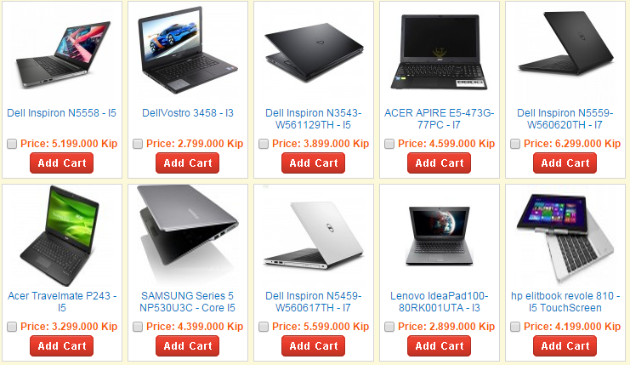
Task: View the white Dell Inspiron N5459 image
Action: [314, 237]
